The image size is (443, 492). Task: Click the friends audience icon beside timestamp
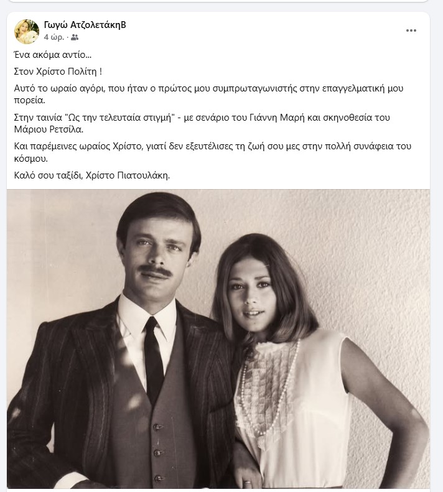click(75, 37)
